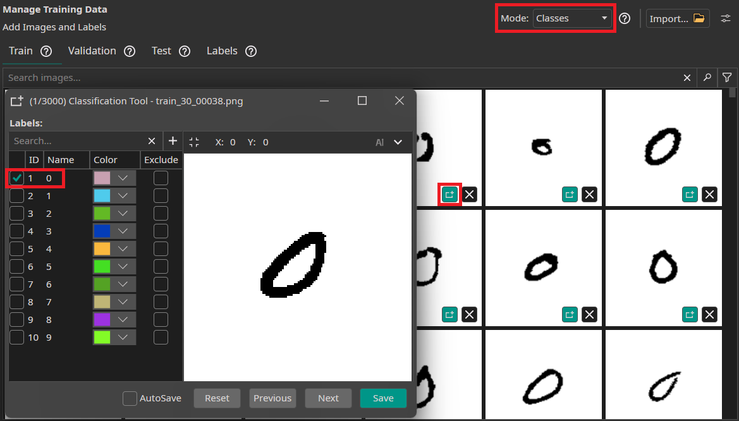Viewport: 739px width, 421px height.
Task: Click the help icon beside Mode dropdown
Action: [625, 18]
